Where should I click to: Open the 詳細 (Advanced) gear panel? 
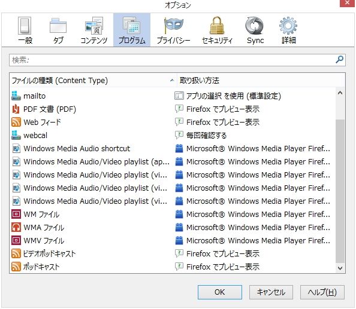pyautogui.click(x=288, y=30)
